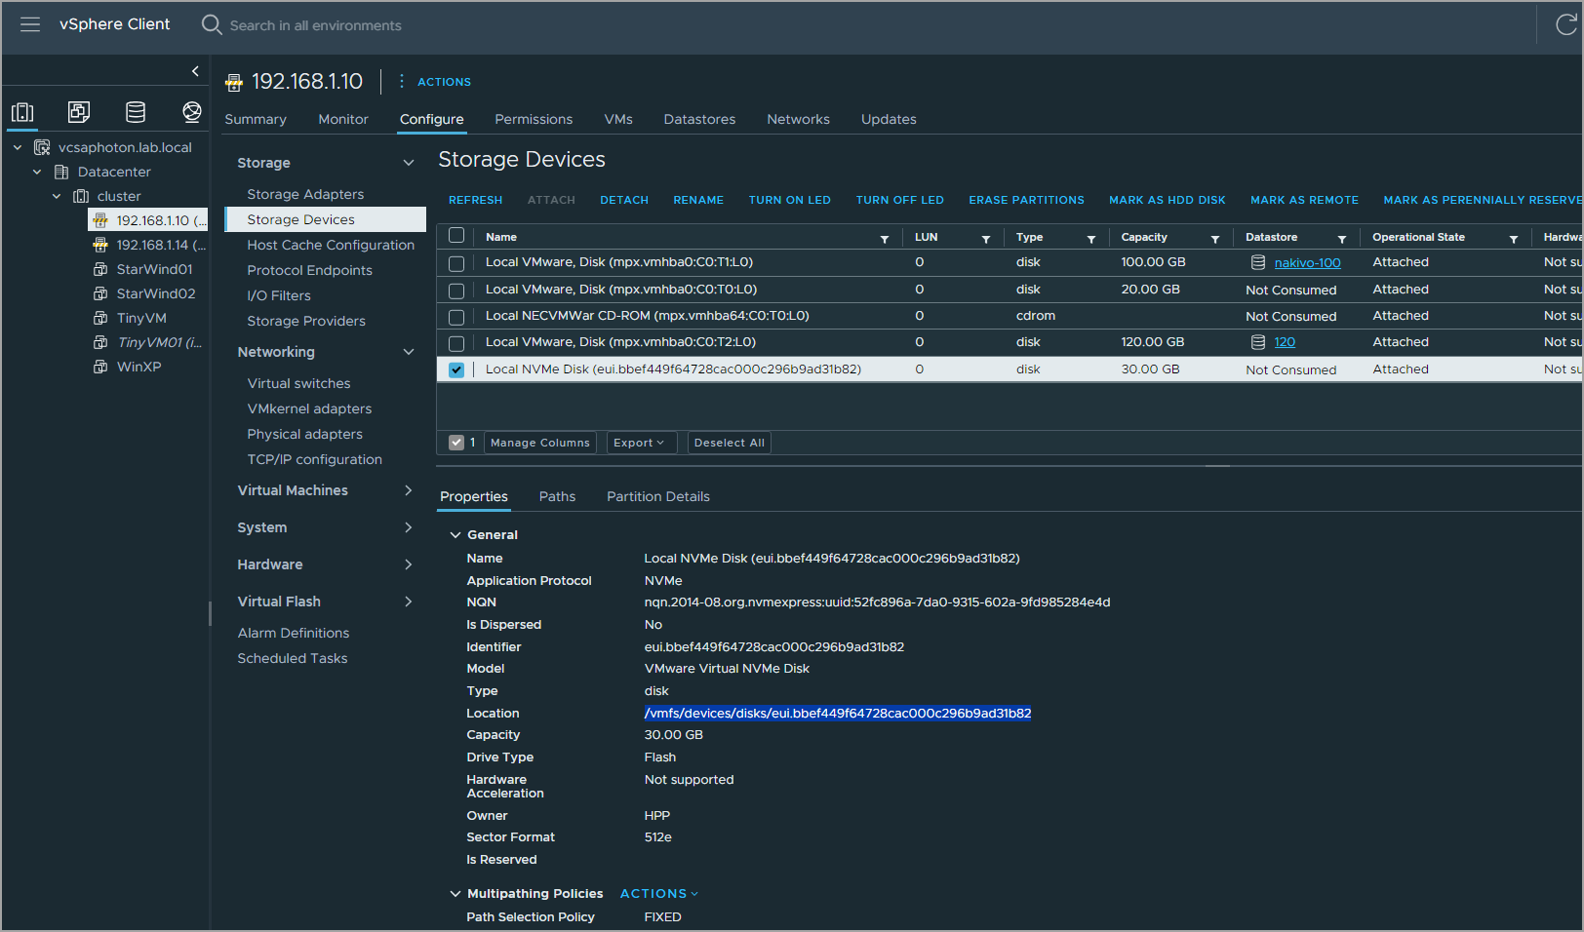Collapse the Storage section
The height and width of the screenshot is (932, 1584).
[x=409, y=163]
